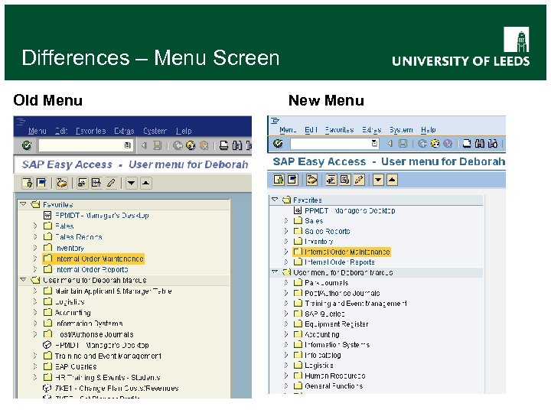Open the Extras menu in Old Menu bar
The height and width of the screenshot is (413, 551).
point(124,131)
